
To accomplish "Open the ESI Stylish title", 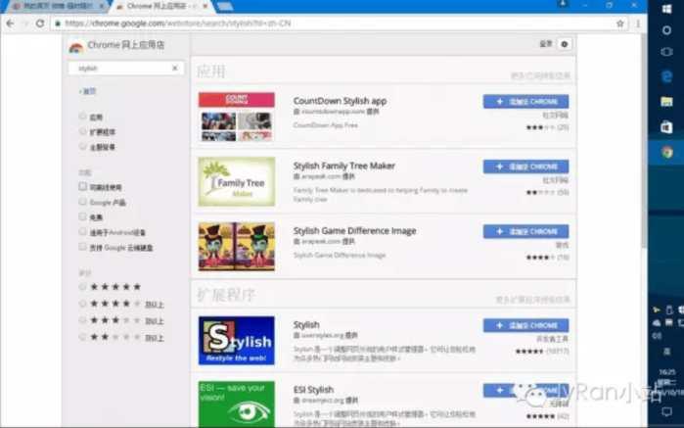I will (x=313, y=390).
